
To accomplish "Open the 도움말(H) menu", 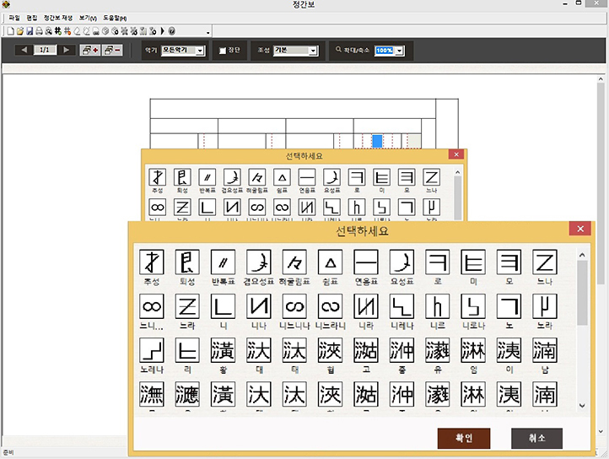I will (115, 18).
